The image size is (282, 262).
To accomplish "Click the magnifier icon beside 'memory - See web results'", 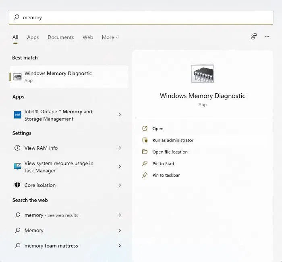I will (18, 215).
